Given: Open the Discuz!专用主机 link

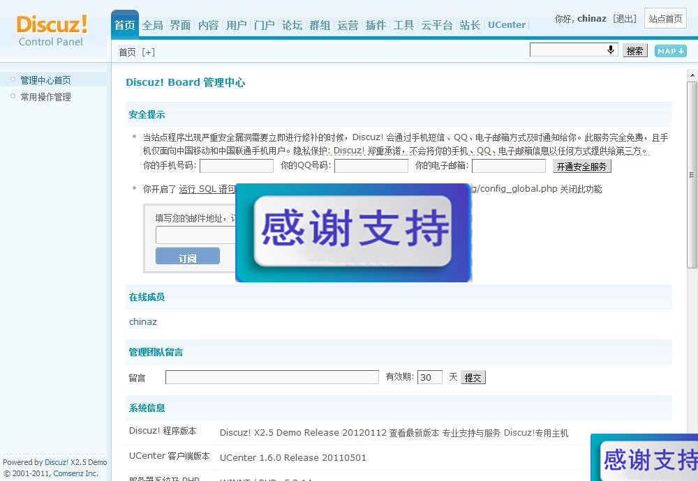Looking at the screenshot, I should [536, 433].
